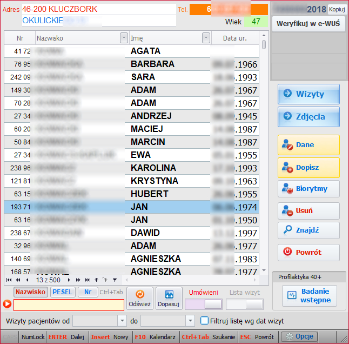349x344 pixels.
Task: Open Biorytmy for selected patient
Action: (x=308, y=189)
